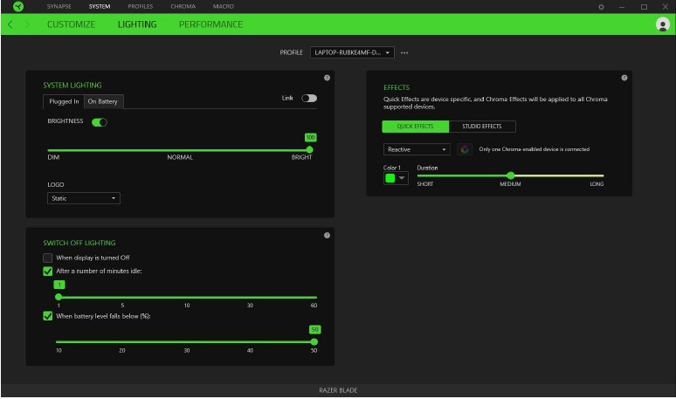Click the SHORT duration label
Screen dimensions: 676x399
pyautogui.click(x=425, y=184)
